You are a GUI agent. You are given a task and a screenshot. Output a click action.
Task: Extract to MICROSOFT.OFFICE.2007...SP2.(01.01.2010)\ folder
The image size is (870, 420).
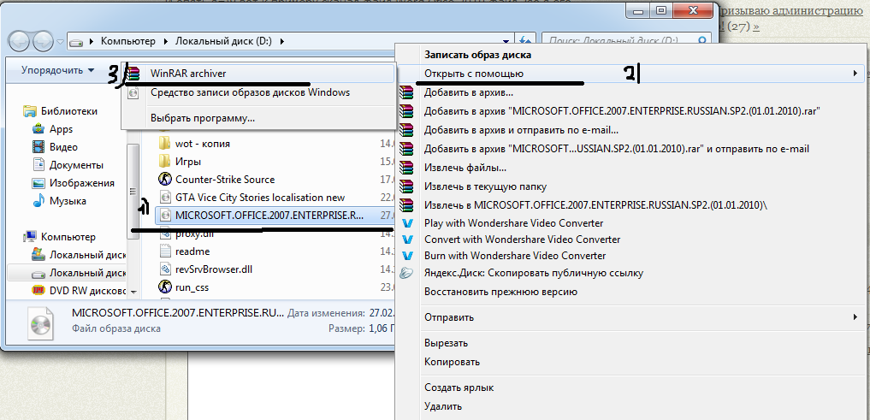[x=596, y=204]
